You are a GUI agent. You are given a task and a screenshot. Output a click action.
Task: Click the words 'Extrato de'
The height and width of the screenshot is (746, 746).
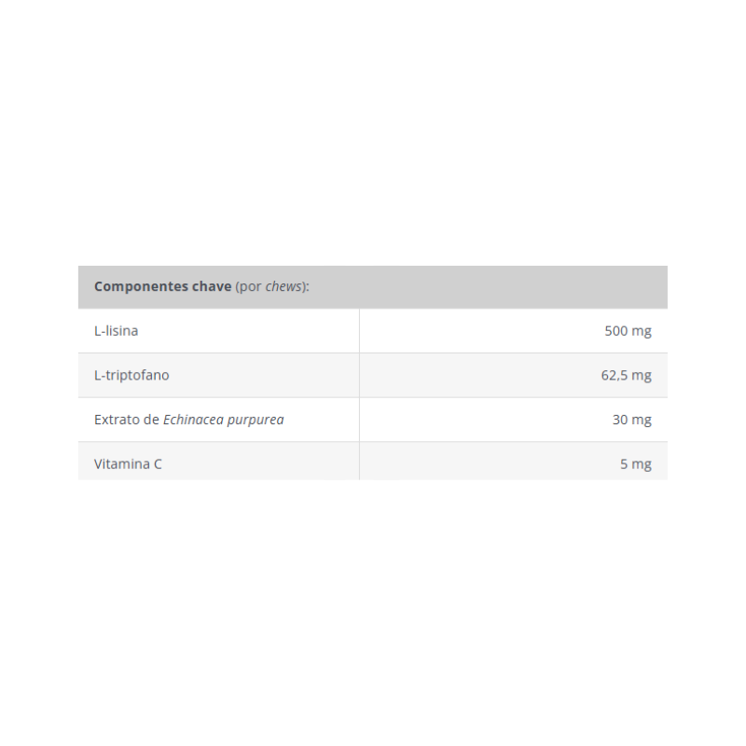coord(127,420)
